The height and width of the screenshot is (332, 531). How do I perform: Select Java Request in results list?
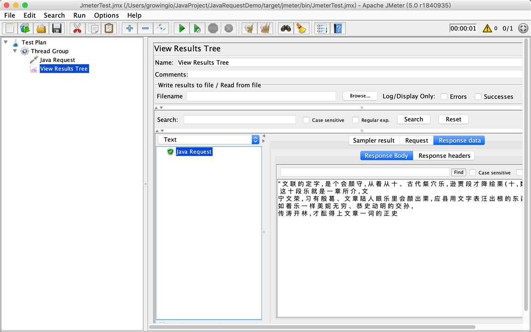(x=194, y=152)
